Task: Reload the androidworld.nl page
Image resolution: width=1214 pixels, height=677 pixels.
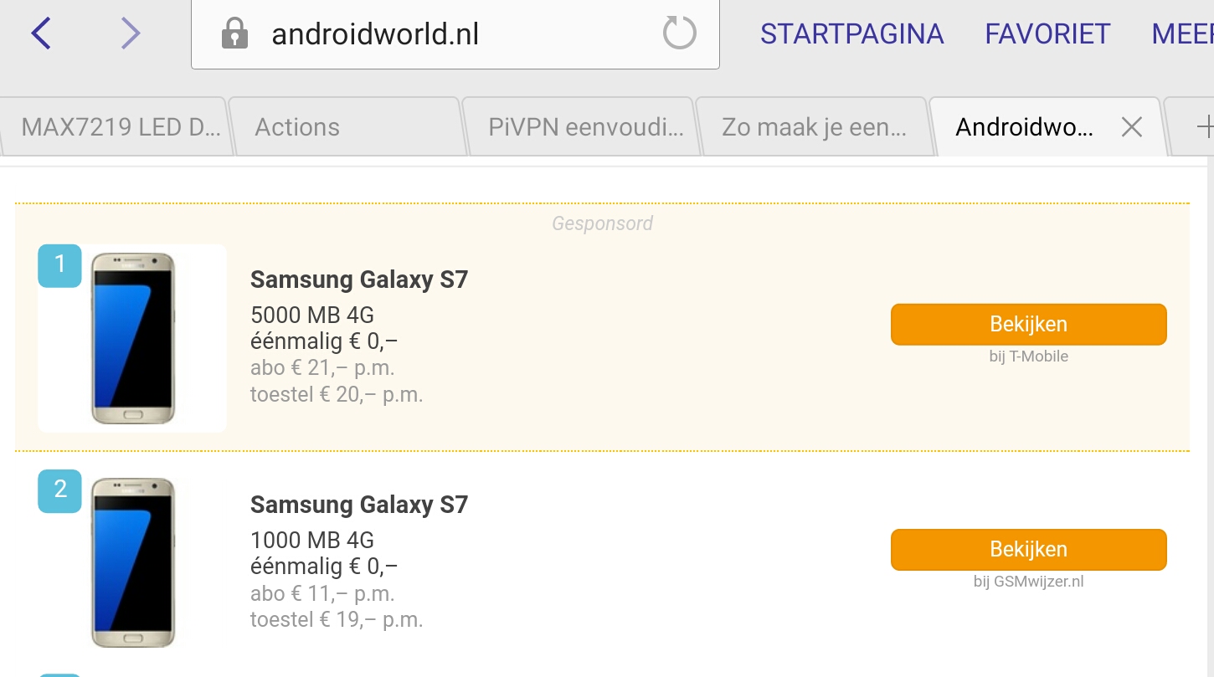Action: [679, 33]
